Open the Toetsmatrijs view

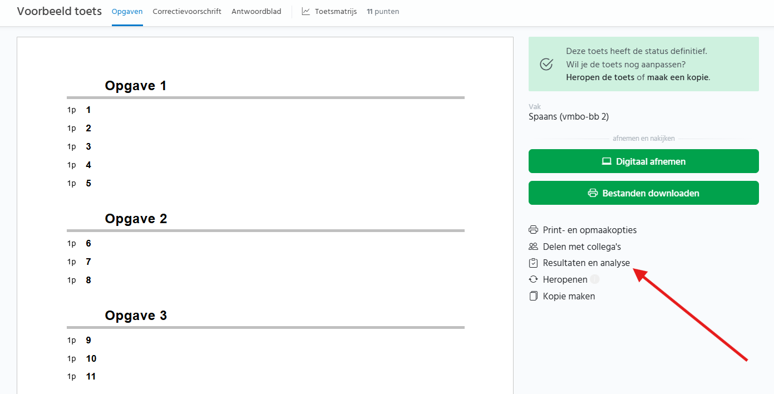click(x=336, y=11)
